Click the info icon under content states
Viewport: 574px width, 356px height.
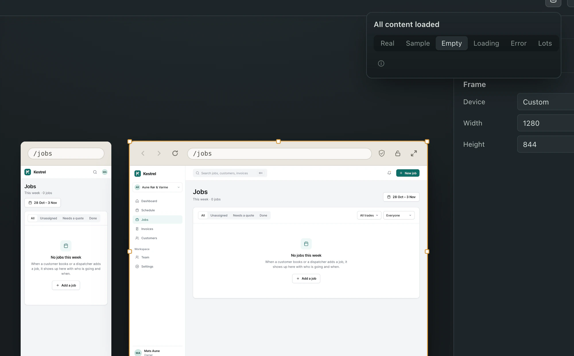pyautogui.click(x=381, y=63)
